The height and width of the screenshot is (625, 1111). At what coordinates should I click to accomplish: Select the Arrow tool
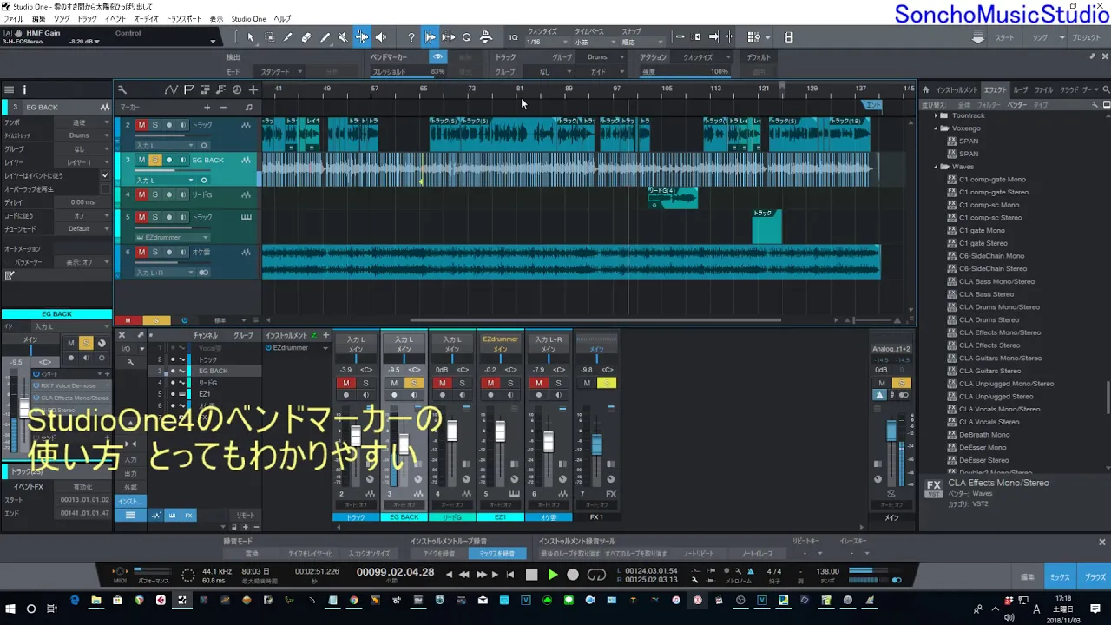[251, 37]
